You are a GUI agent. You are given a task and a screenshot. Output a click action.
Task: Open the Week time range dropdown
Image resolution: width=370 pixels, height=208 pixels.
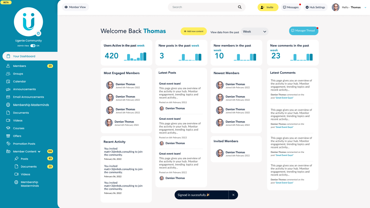point(255,32)
